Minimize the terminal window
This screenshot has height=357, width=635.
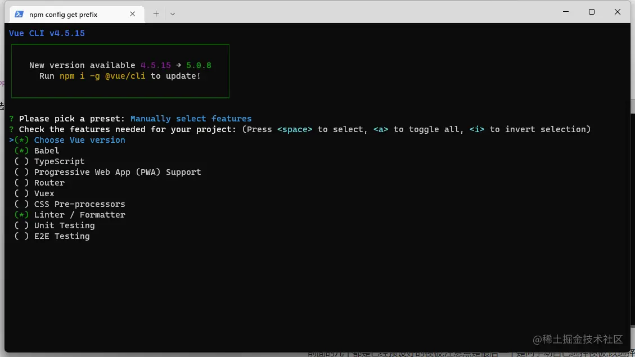566,12
